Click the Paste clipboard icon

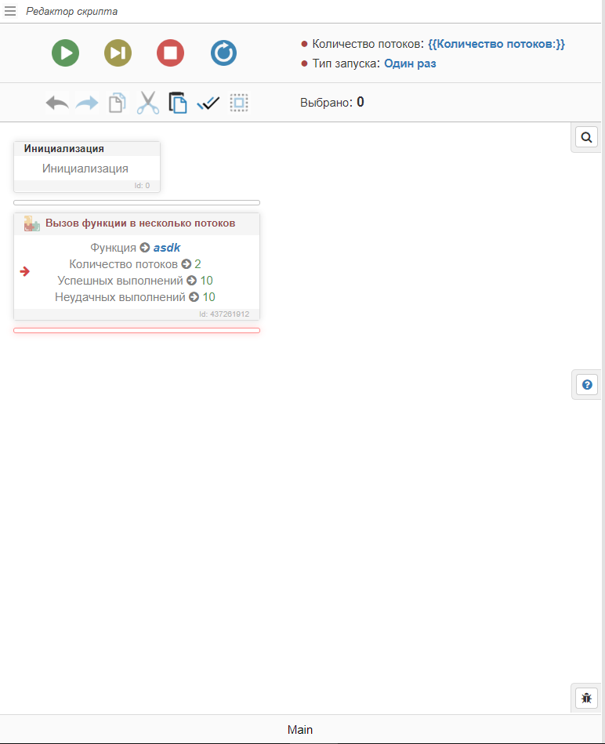pos(178,103)
